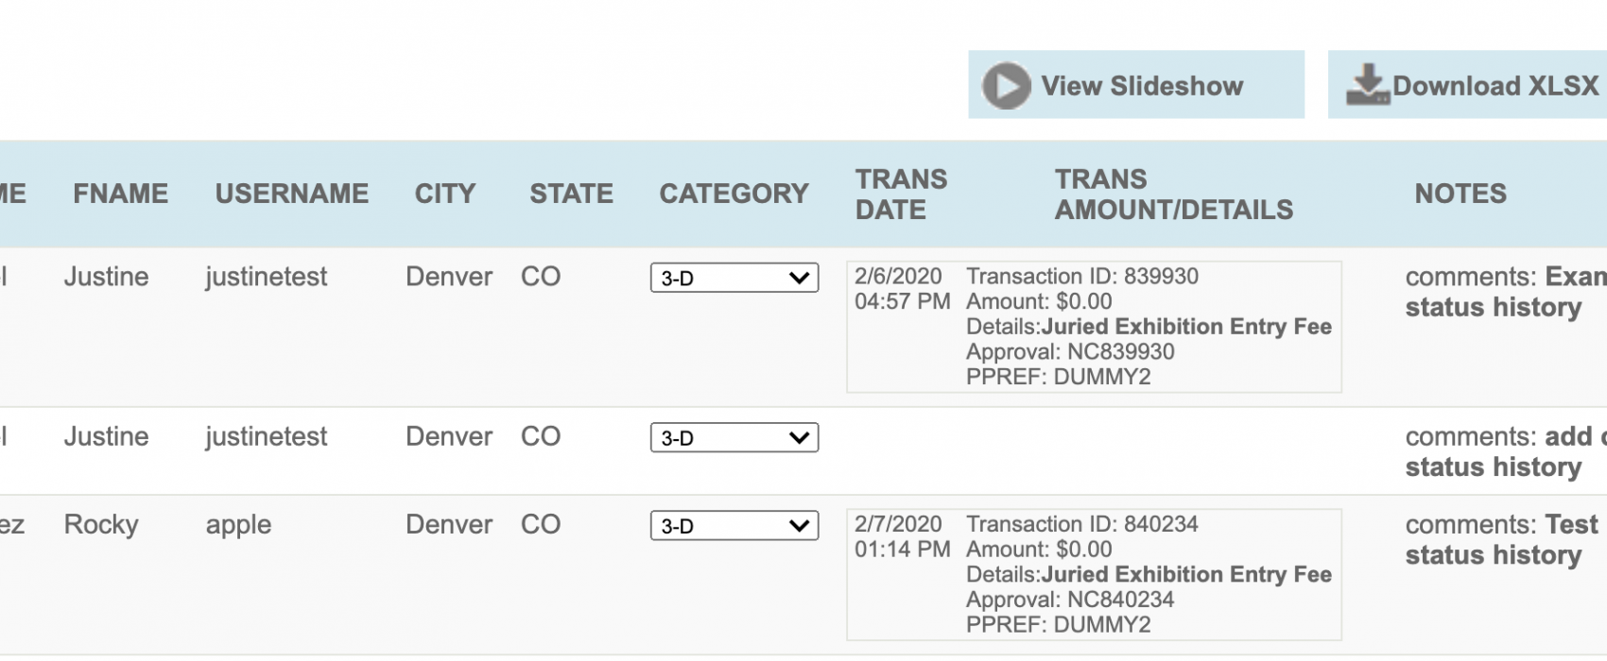Click the View Slideshow play icon
The height and width of the screenshot is (661, 1607).
pyautogui.click(x=1006, y=86)
